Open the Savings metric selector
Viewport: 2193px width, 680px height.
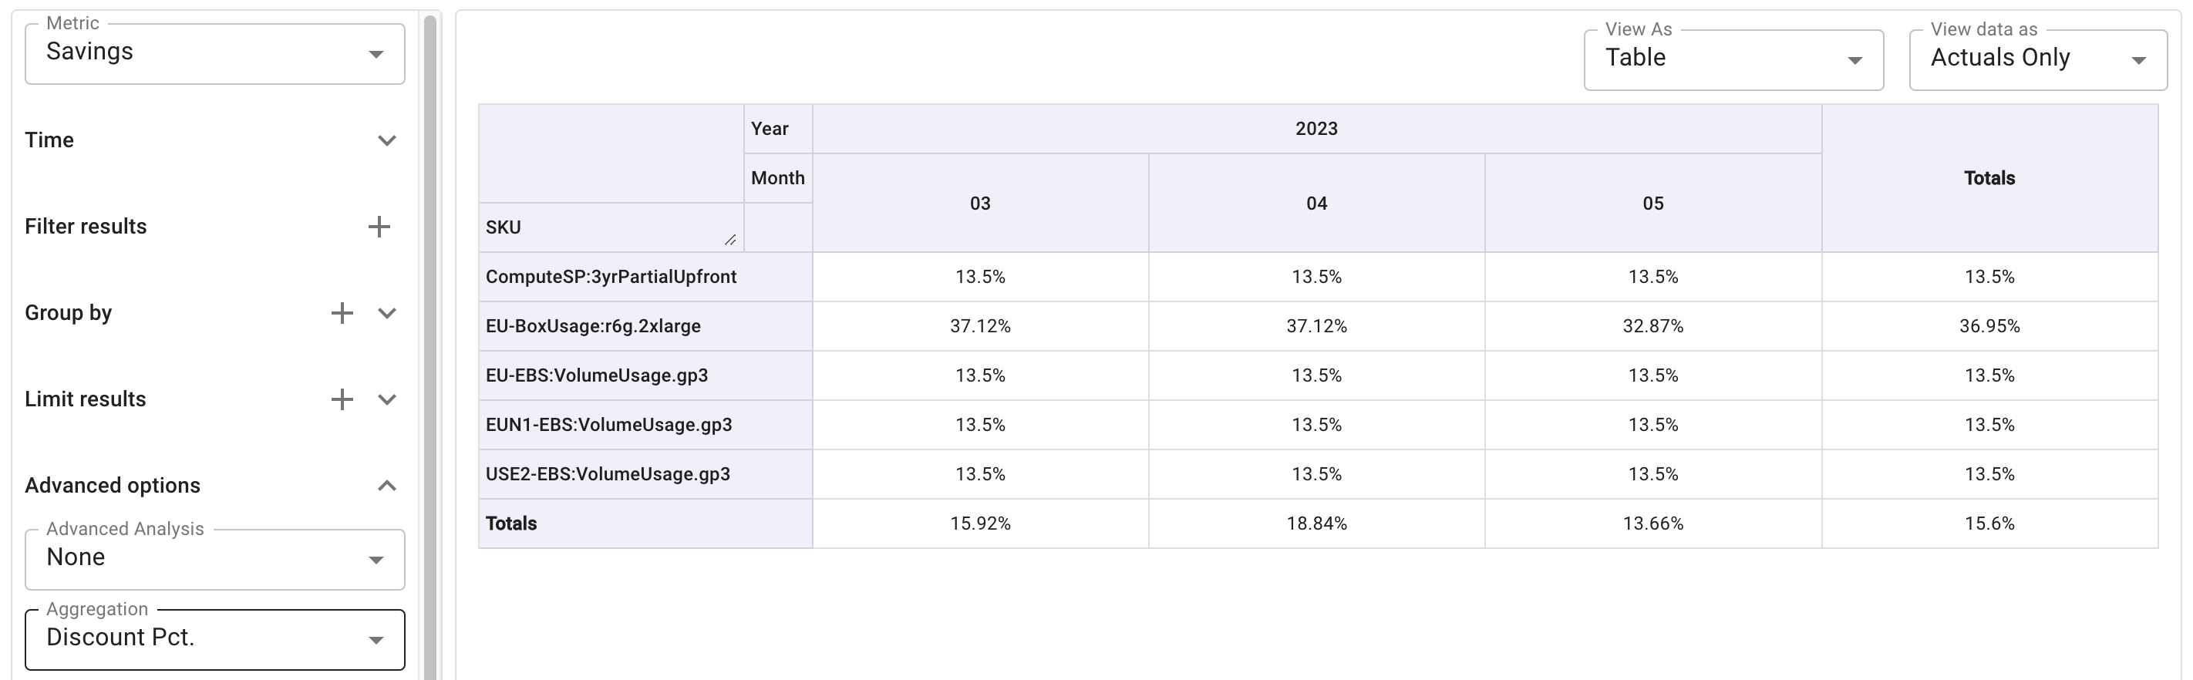click(213, 52)
